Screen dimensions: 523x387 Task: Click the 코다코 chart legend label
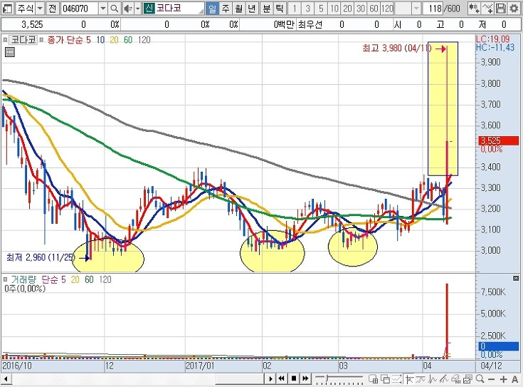pyautogui.click(x=23, y=40)
